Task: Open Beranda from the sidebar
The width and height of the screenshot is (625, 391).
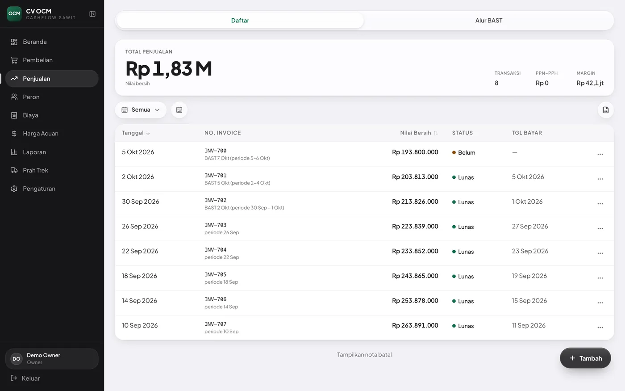Action: pyautogui.click(x=52, y=42)
